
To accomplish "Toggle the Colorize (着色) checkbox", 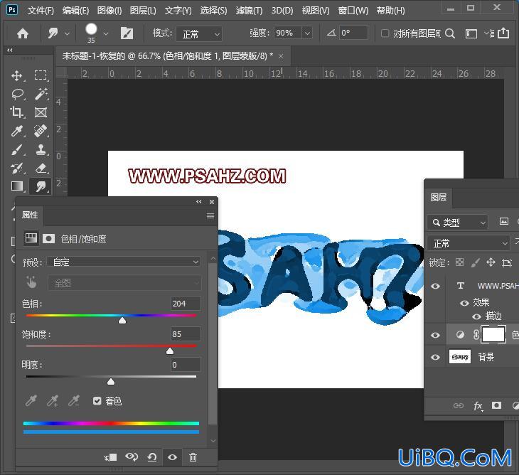I will pos(97,401).
